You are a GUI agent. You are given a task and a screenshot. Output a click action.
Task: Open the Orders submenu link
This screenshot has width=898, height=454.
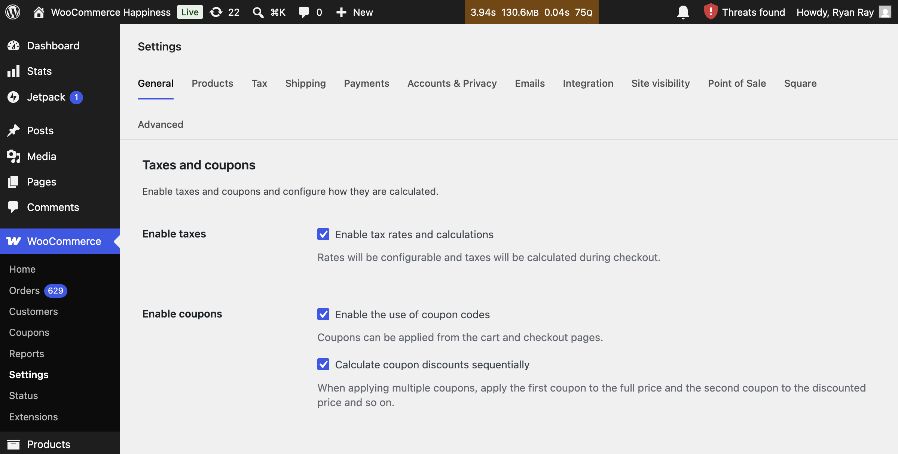click(x=24, y=291)
